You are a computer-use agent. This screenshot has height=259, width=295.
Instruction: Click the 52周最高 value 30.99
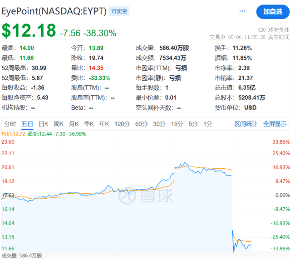coord(39,68)
